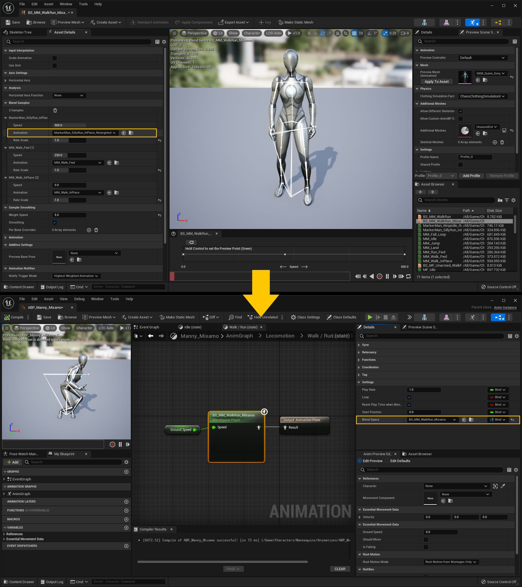
Task: Select Edit Defaults radio button
Action: pos(387,461)
